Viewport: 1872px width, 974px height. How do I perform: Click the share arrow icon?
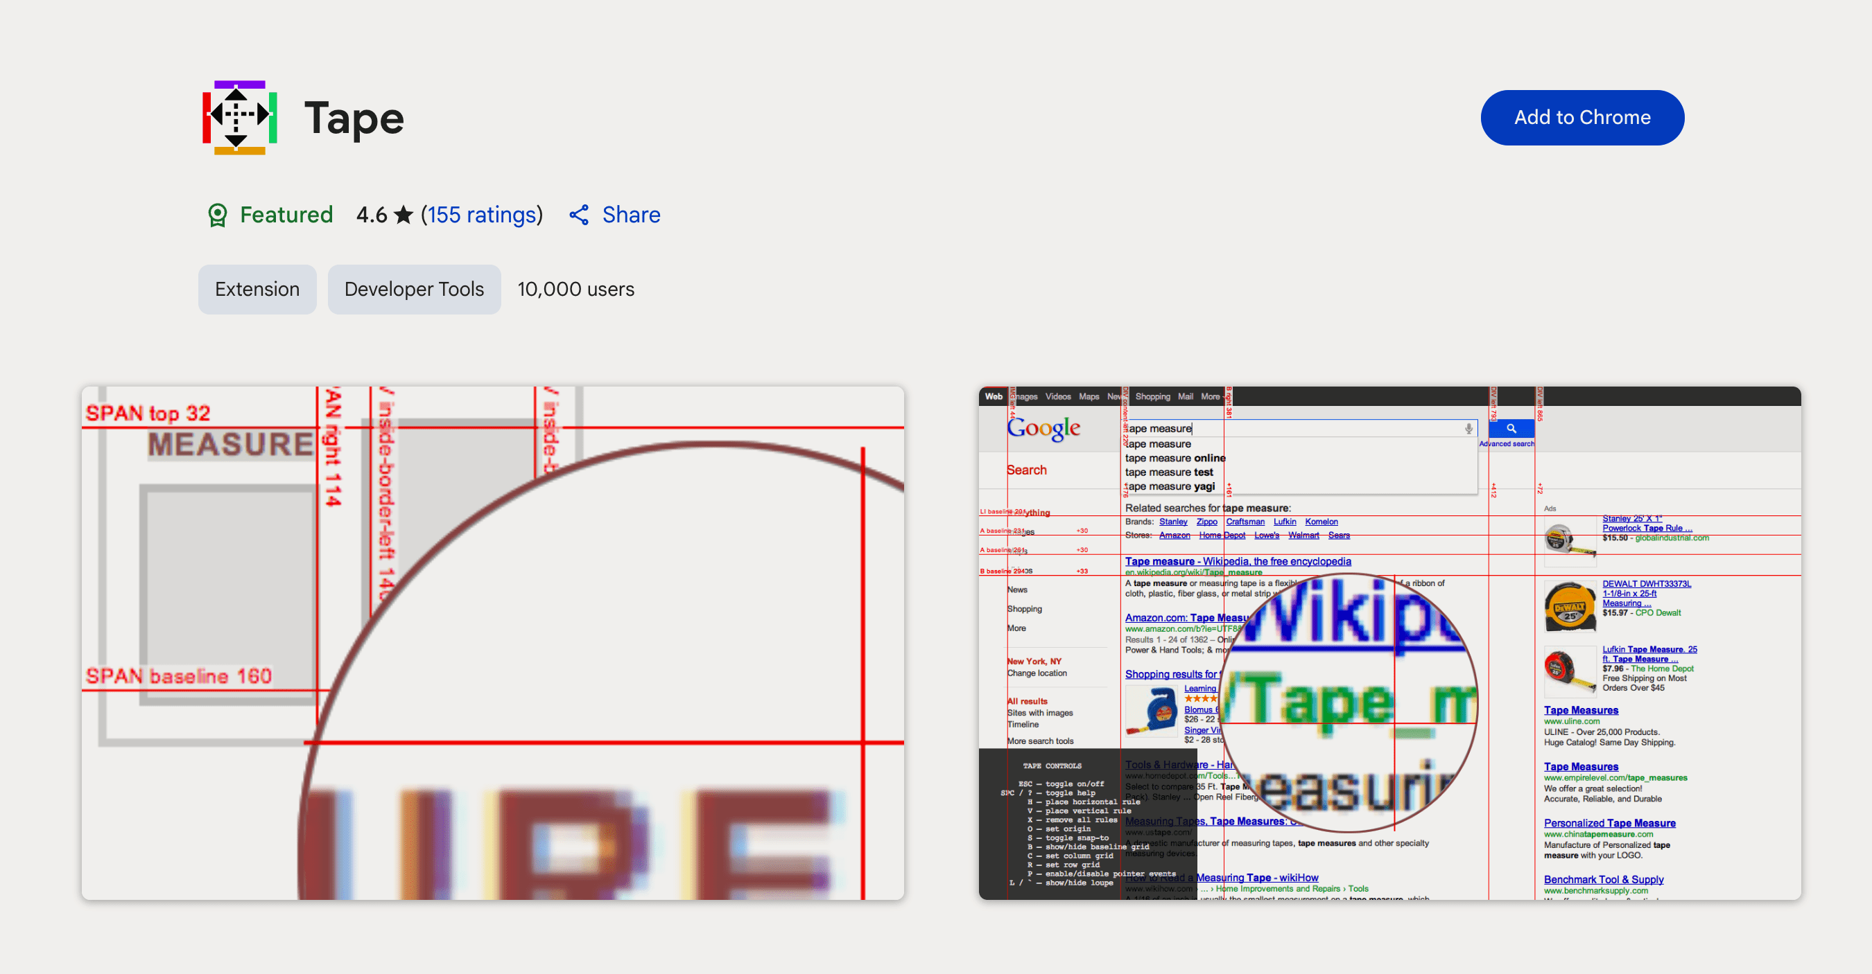[x=578, y=215]
